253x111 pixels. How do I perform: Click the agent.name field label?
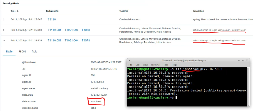coord(28,88)
